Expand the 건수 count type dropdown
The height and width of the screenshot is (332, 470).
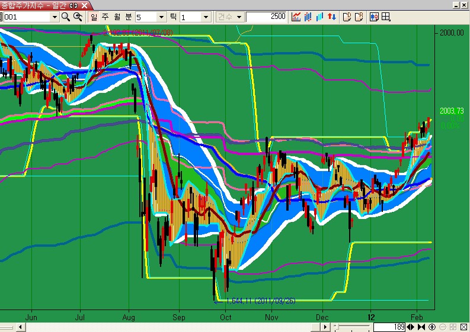click(x=238, y=17)
